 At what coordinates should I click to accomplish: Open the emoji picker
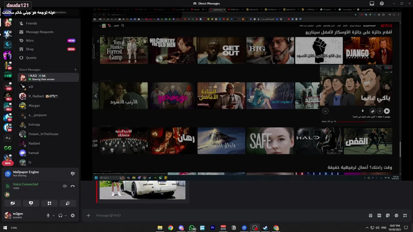(397, 215)
